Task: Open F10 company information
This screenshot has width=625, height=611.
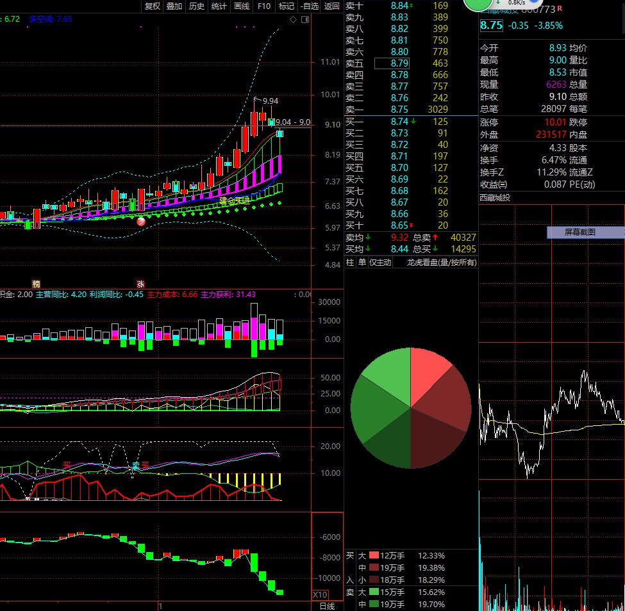Action: coord(264,6)
